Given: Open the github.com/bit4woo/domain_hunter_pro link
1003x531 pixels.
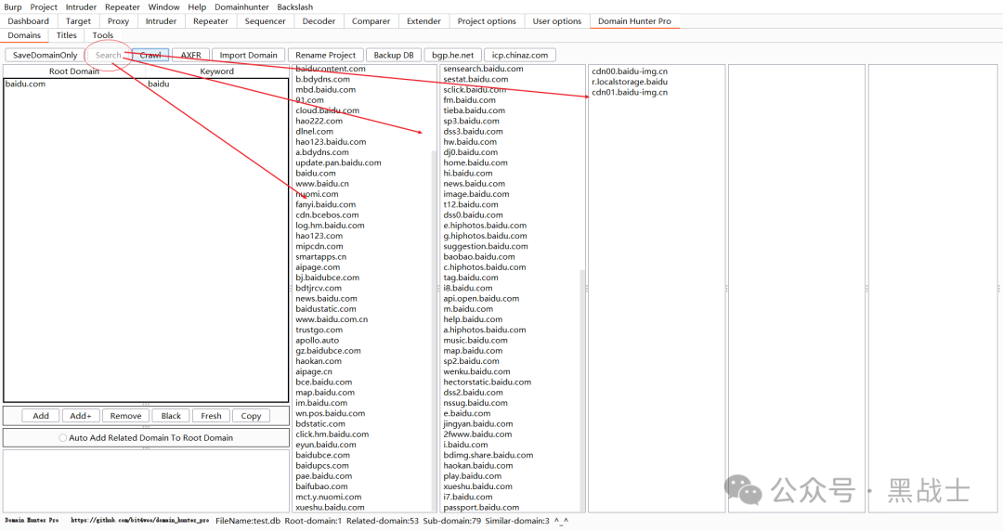Looking at the screenshot, I should pyautogui.click(x=139, y=521).
